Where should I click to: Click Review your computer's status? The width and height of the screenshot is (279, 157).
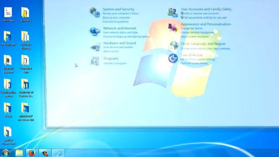121,14
